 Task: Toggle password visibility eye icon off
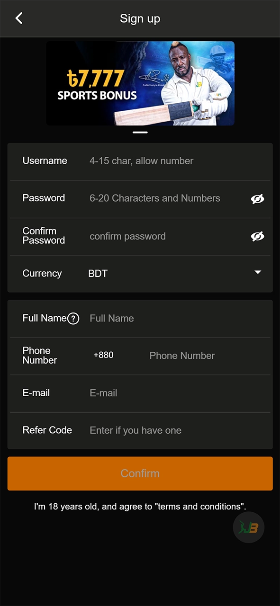coord(258,199)
